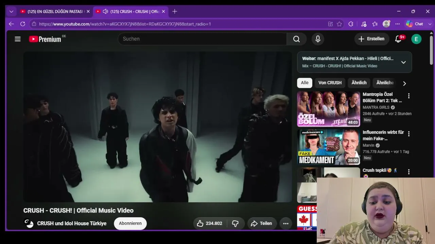Open the CRUSH channel avatar
Image resolution: width=435 pixels, height=244 pixels.
pyautogui.click(x=29, y=223)
